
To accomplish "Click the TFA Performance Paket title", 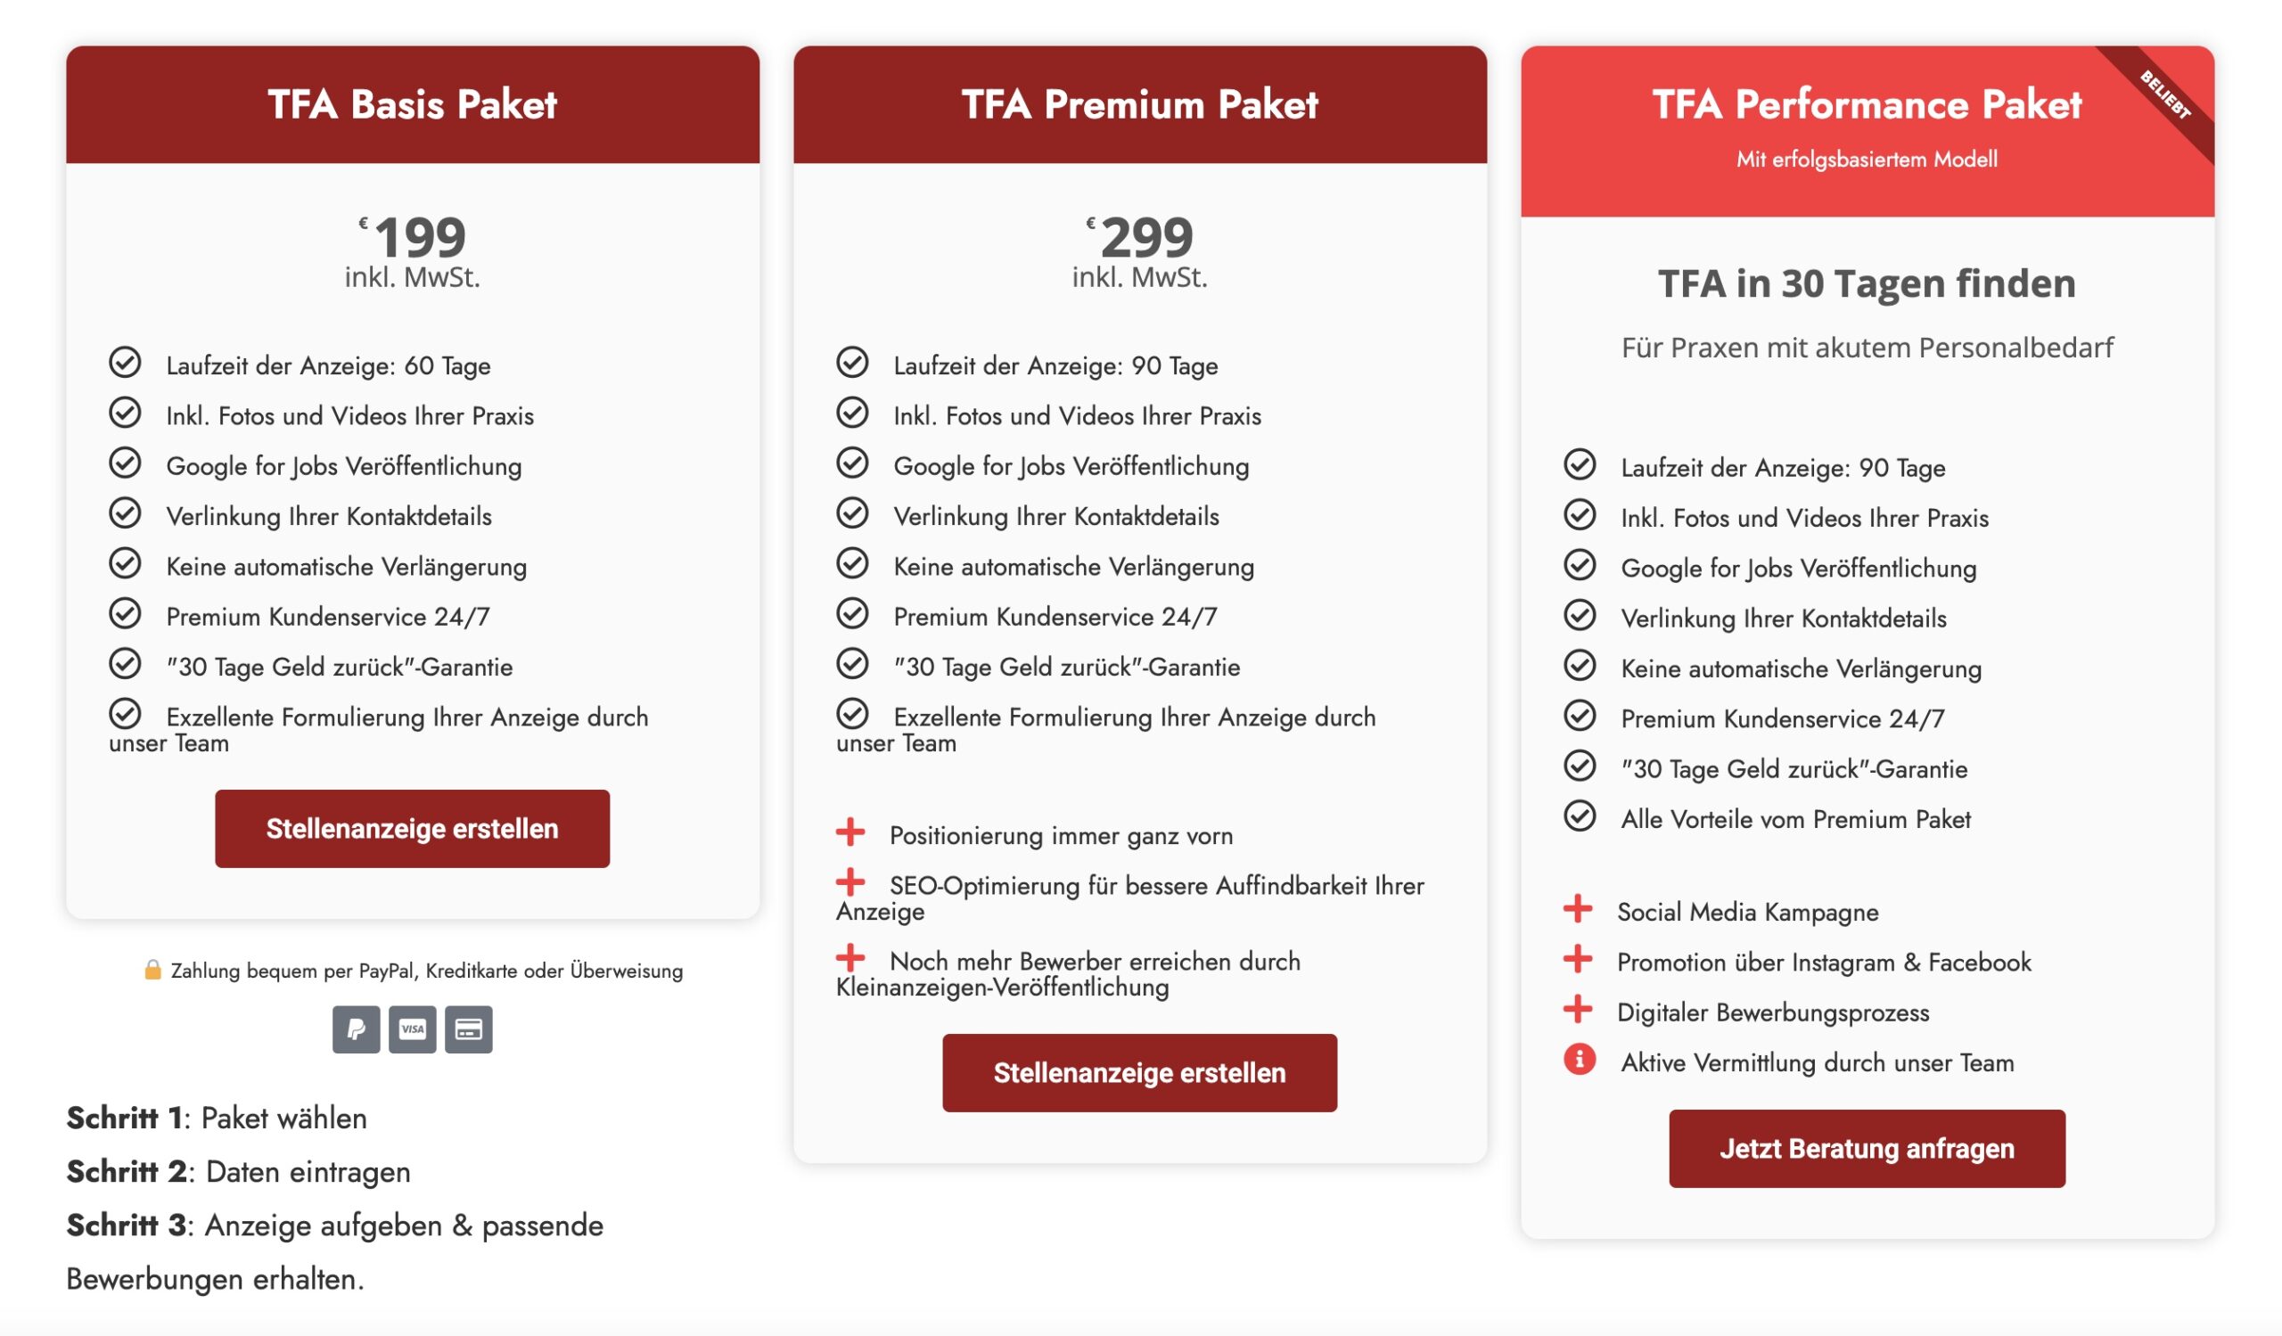I will click(x=1867, y=105).
